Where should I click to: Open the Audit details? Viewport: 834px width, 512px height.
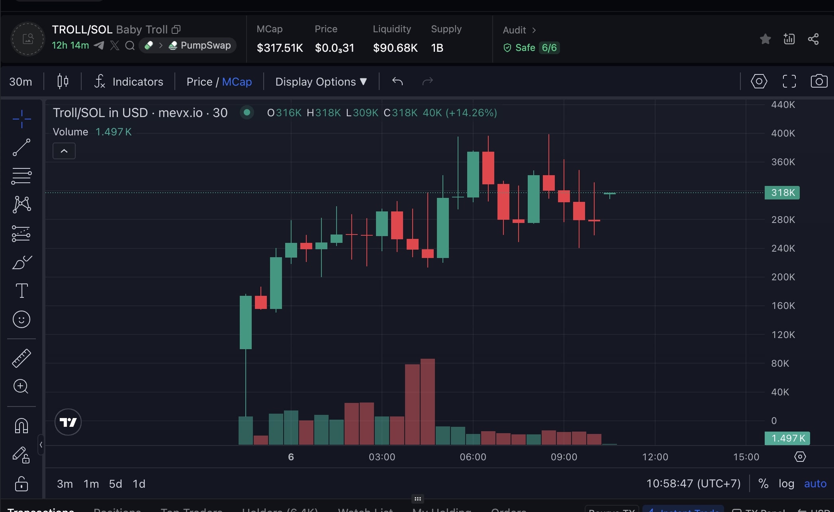tap(519, 30)
